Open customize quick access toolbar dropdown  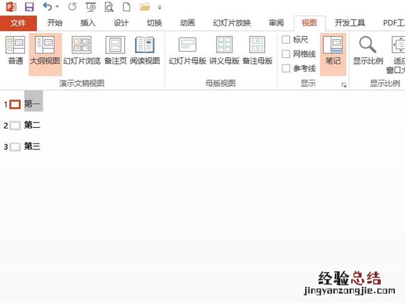160,7
